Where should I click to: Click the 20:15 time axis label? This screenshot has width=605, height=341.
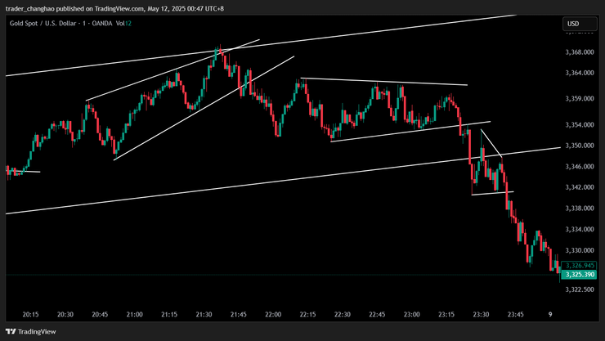(x=31, y=314)
